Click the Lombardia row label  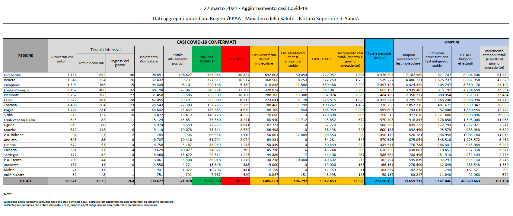click(12, 75)
